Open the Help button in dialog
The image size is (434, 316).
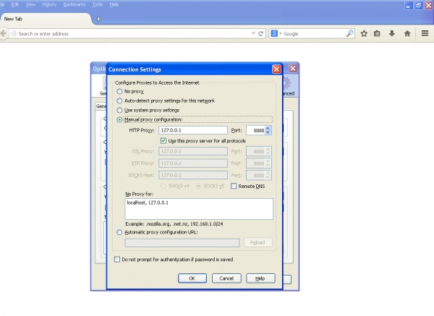point(260,278)
